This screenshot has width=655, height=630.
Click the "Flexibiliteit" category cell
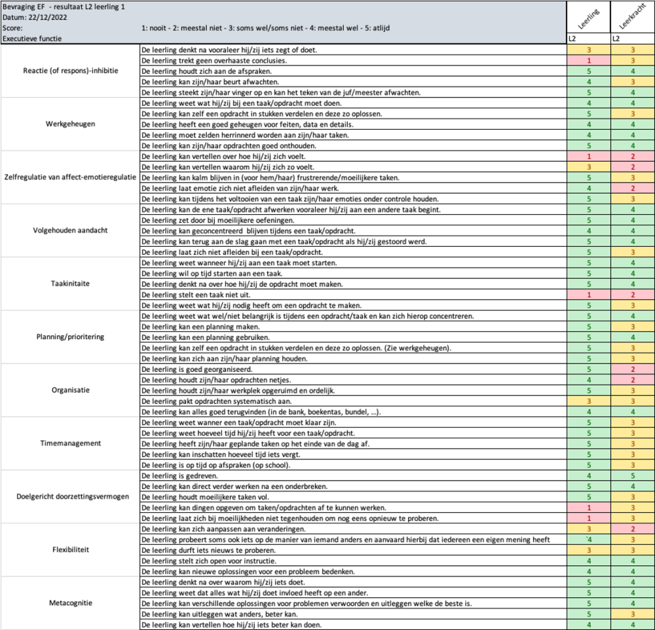pos(70,550)
